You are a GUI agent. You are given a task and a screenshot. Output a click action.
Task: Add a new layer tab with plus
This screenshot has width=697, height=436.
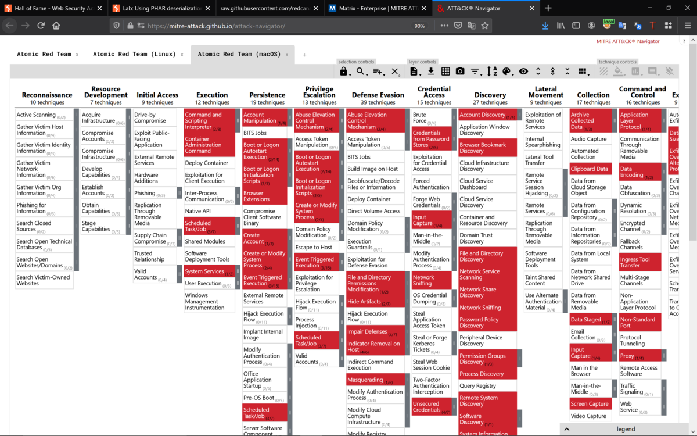304,55
